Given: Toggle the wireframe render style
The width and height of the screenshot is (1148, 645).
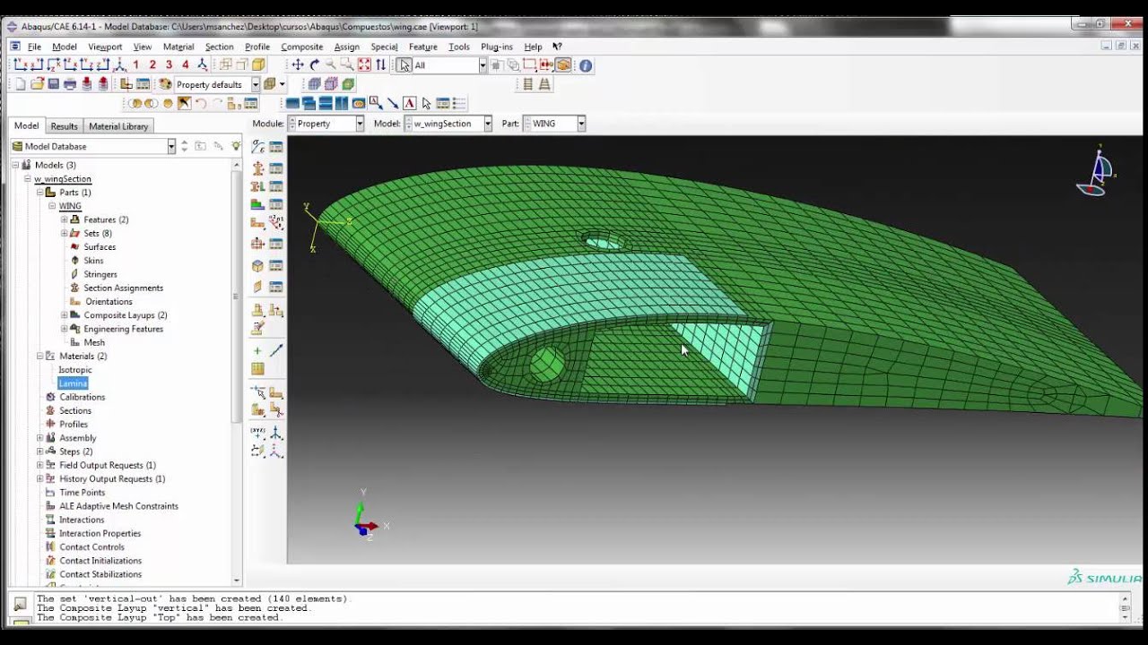Looking at the screenshot, I should point(226,64).
